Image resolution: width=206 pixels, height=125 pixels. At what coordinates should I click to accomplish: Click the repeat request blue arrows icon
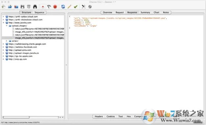click(x=63, y=7)
